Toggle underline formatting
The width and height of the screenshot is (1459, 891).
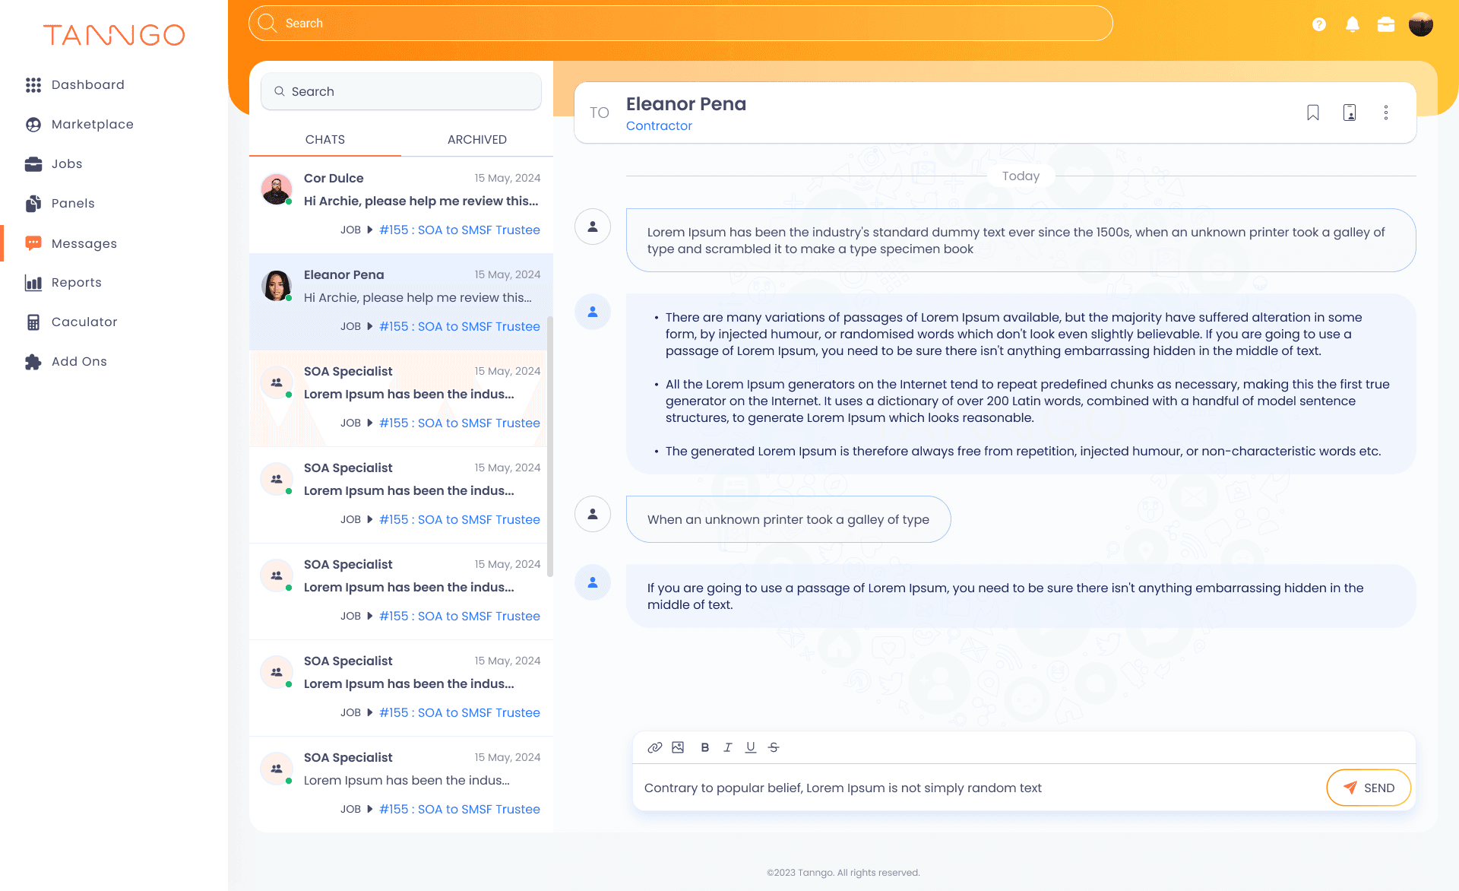click(x=751, y=747)
